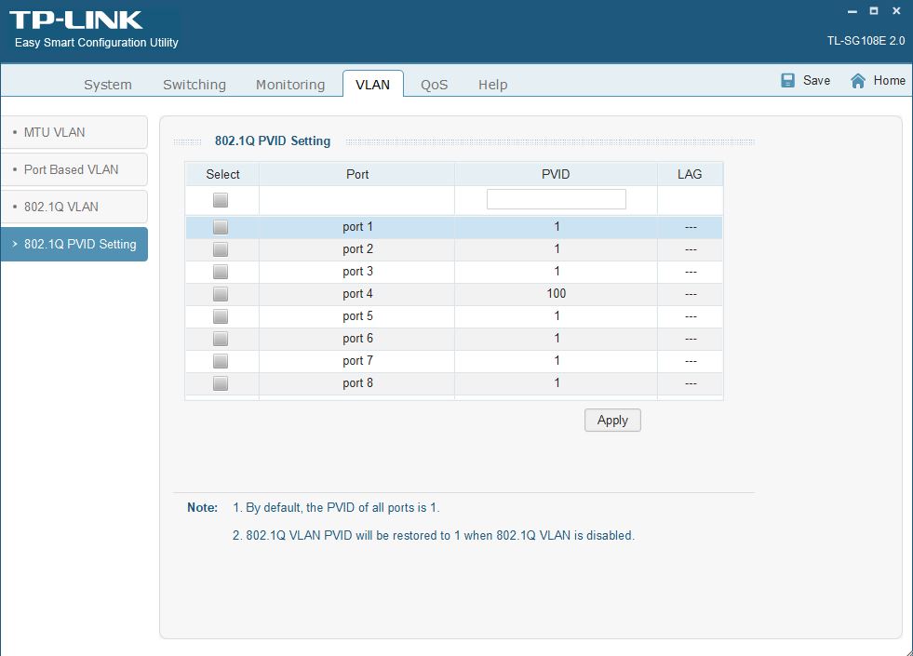Minimize the configuration utility window
This screenshot has width=913, height=656.
click(851, 11)
